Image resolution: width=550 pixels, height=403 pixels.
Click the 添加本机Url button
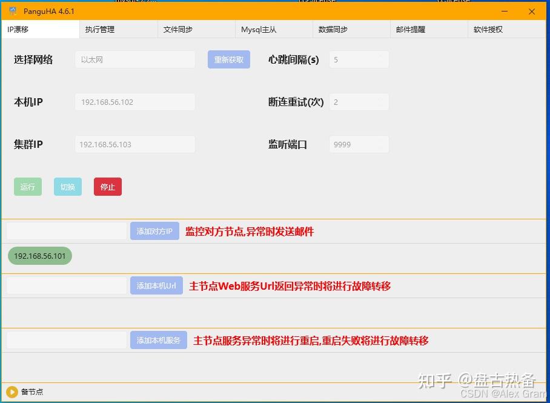tap(156, 285)
